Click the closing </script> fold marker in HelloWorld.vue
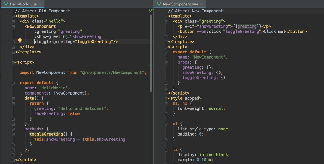Screen dimensions: 324x164 click(13, 160)
